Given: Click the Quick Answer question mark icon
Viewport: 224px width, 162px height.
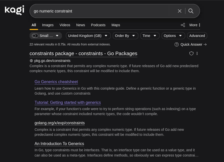Looking at the screenshot, I should click(x=177, y=44).
